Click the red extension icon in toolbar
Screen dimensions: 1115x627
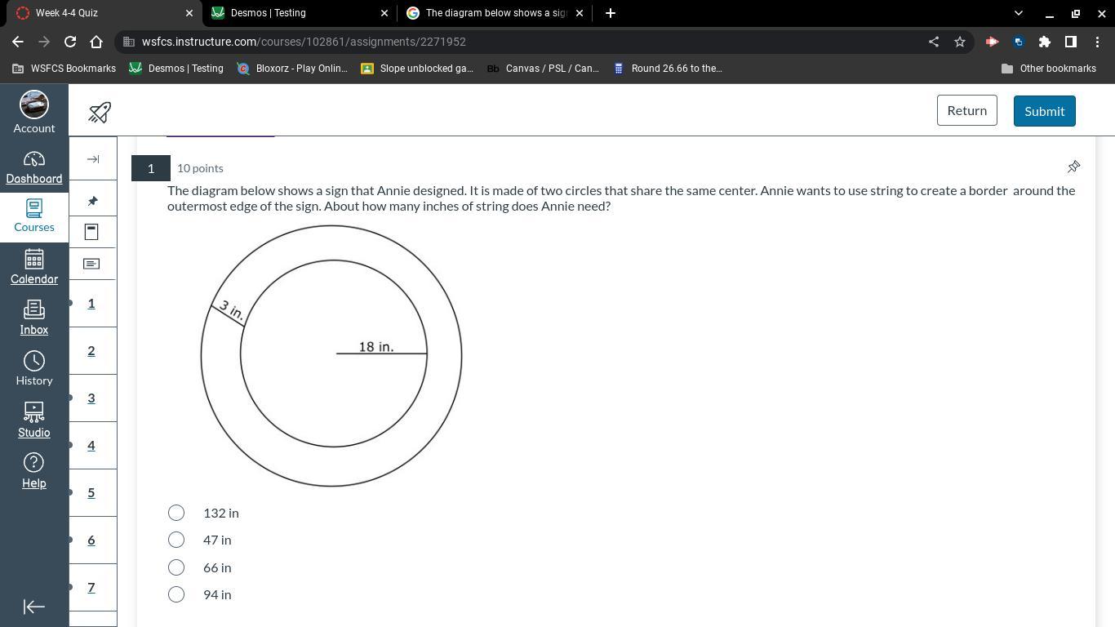(x=993, y=42)
